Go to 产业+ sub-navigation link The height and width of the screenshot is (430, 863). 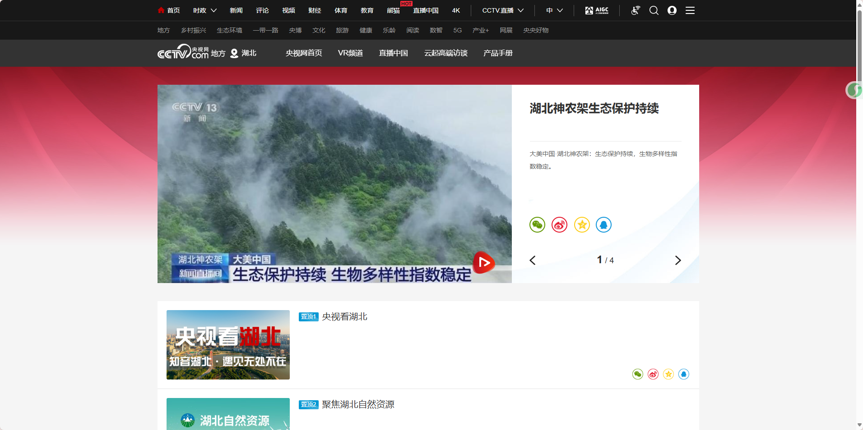[481, 30]
